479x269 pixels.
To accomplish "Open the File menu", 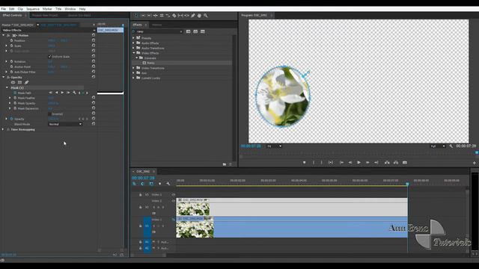I will click(x=3, y=9).
